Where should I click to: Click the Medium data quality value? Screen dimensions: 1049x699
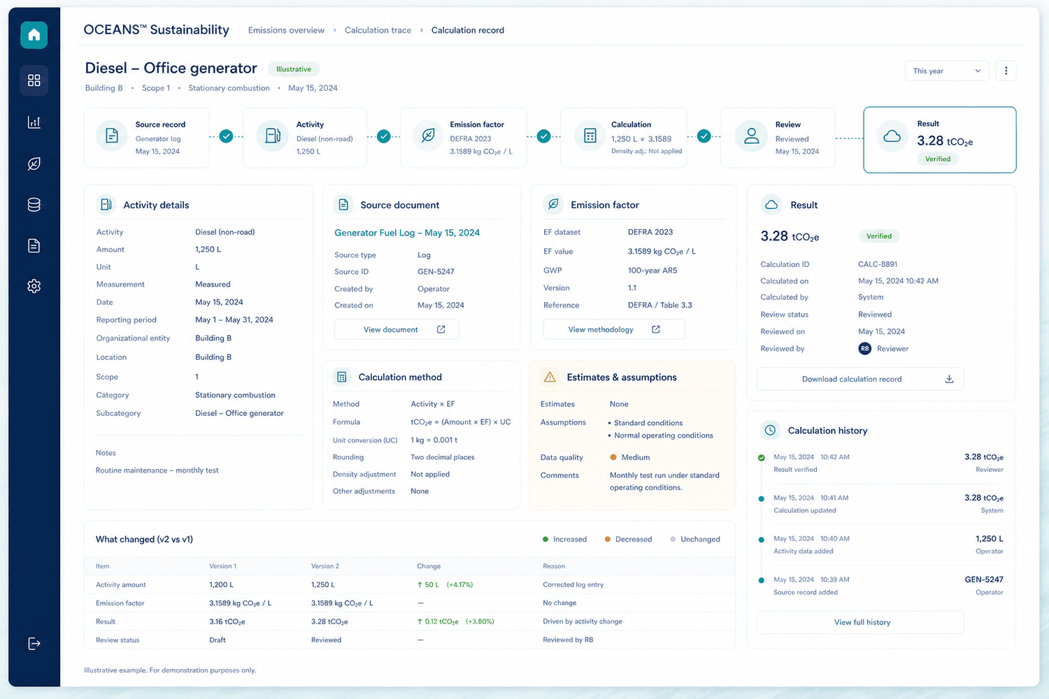(630, 457)
